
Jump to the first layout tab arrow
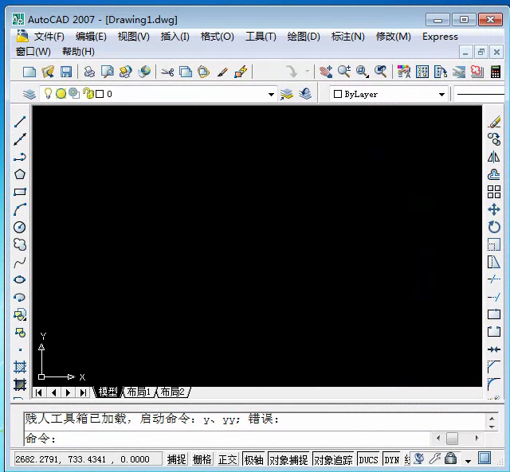pyautogui.click(x=39, y=392)
